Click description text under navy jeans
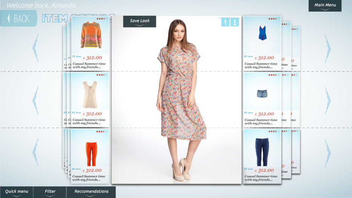Screen dimensions: 352x198 pyautogui.click(x=261, y=178)
